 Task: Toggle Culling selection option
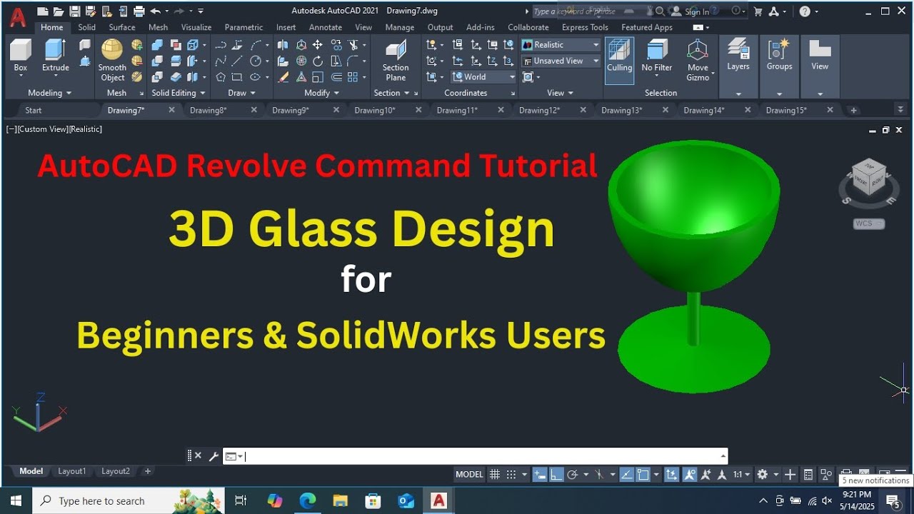(x=619, y=60)
